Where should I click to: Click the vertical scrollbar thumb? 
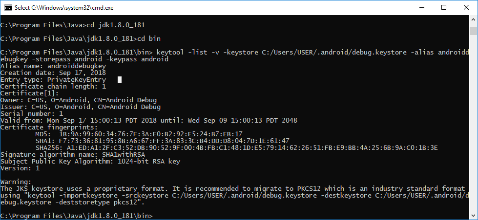coord(473,31)
